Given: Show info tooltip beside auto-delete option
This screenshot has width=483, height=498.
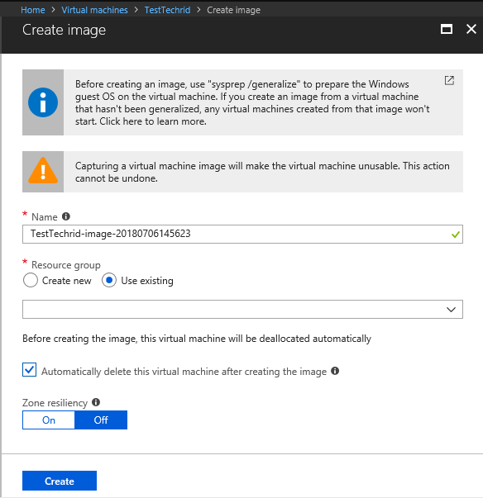Looking at the screenshot, I should pos(335,371).
